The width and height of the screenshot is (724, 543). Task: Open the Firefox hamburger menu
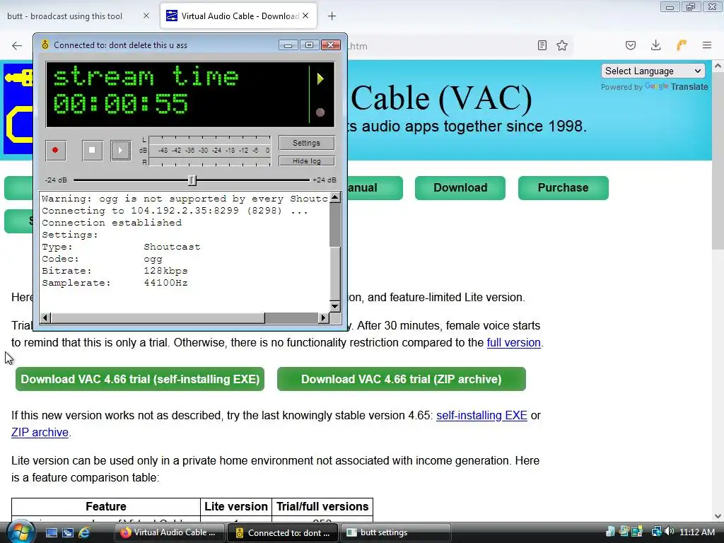coord(707,45)
